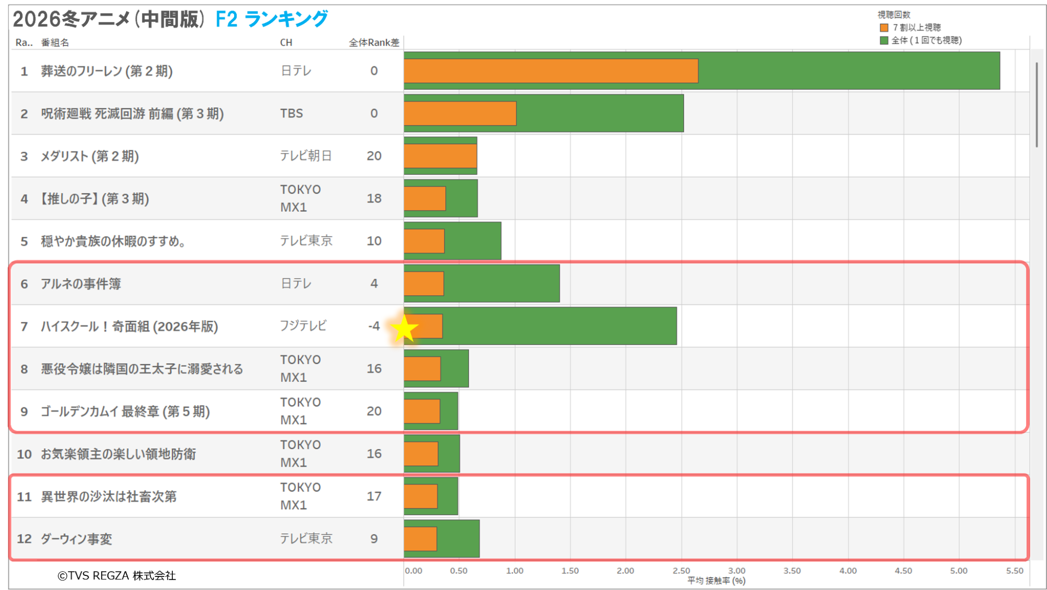Click orange bar for 葬送のフリーレン

pyautogui.click(x=550, y=71)
